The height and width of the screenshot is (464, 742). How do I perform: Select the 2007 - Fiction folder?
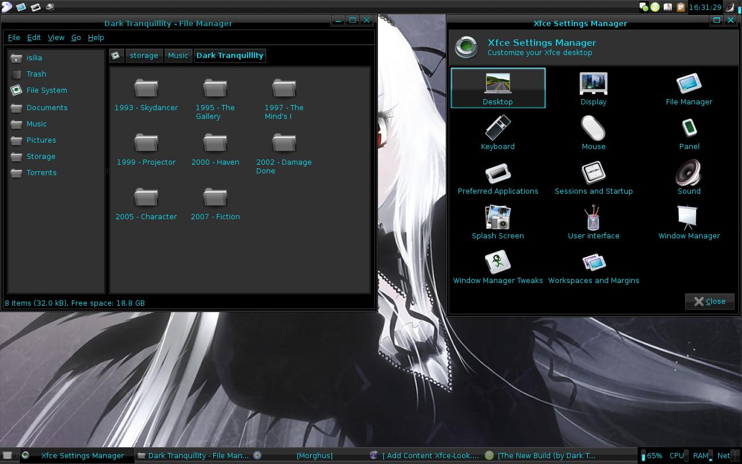coord(215,204)
